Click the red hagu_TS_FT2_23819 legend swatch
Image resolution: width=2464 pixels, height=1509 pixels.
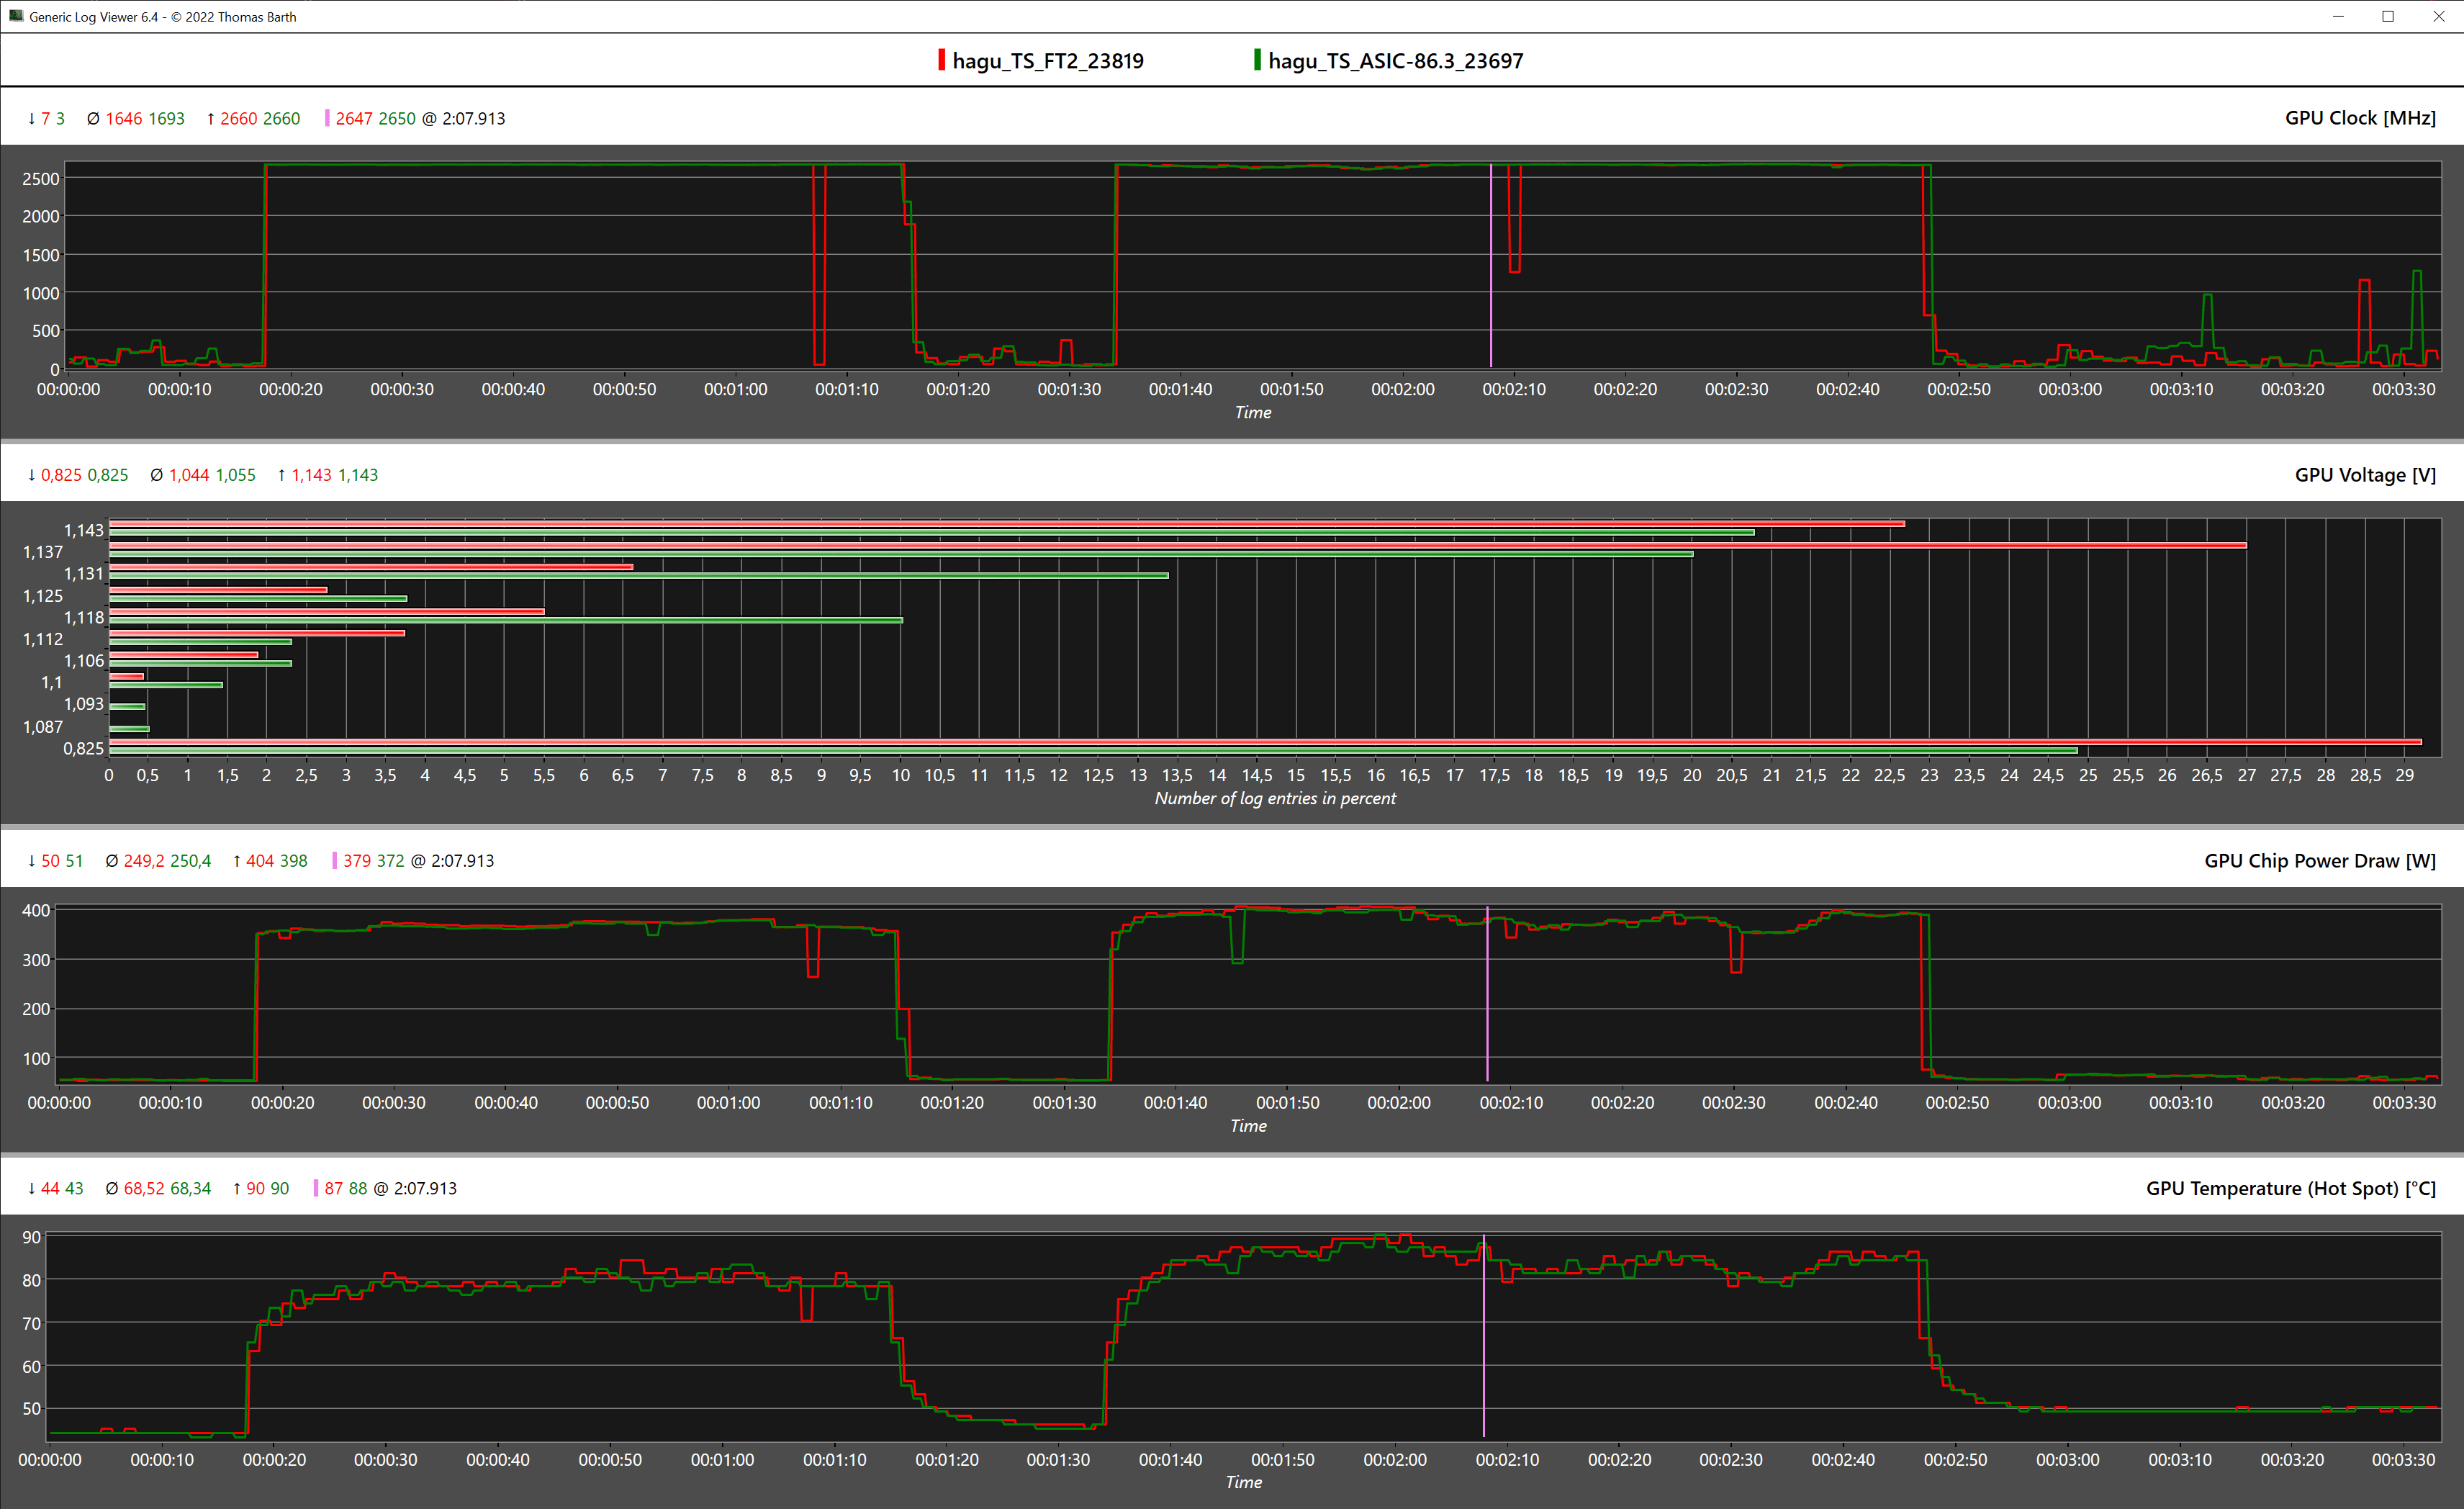pos(941,60)
